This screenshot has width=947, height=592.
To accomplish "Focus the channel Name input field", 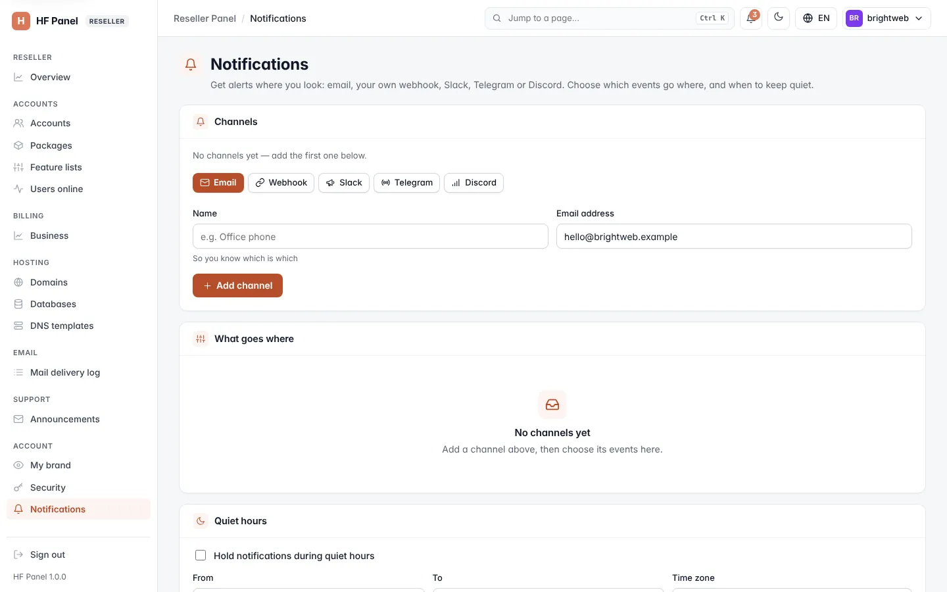I will tap(370, 236).
